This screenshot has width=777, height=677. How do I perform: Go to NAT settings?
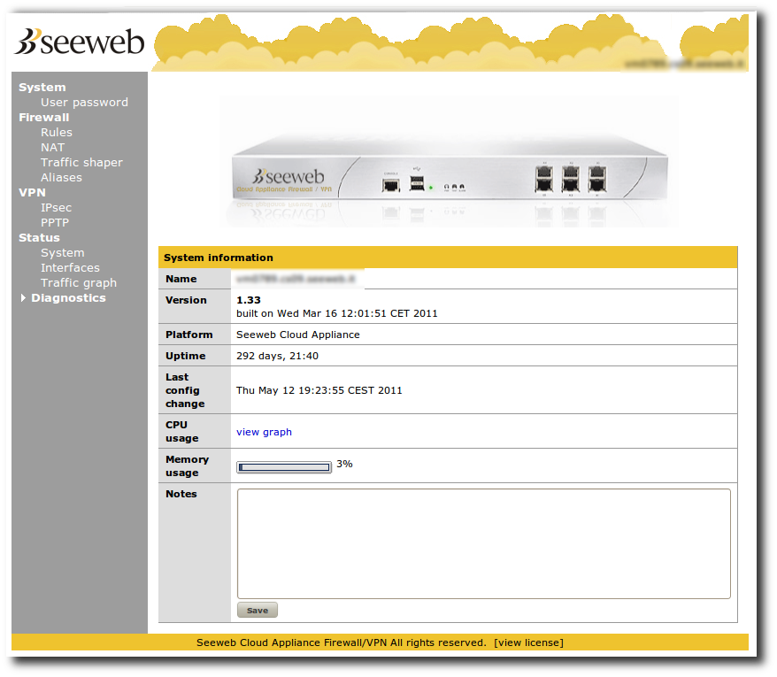tap(52, 148)
